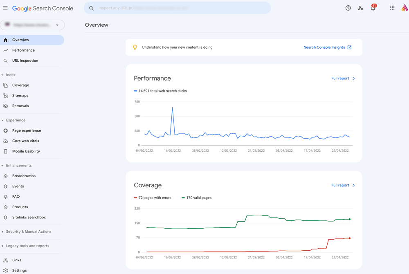Click the Coverage pages icon

[x=5, y=85]
